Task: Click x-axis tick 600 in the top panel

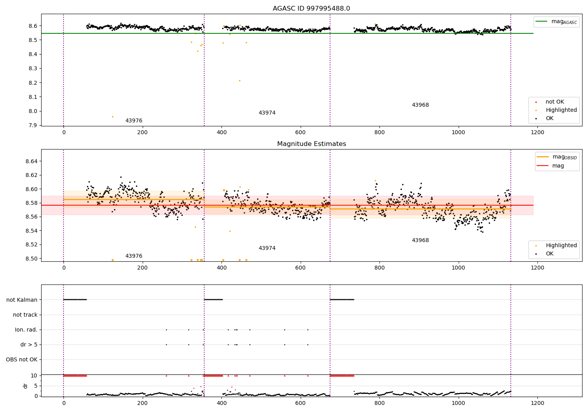Action: pos(300,133)
